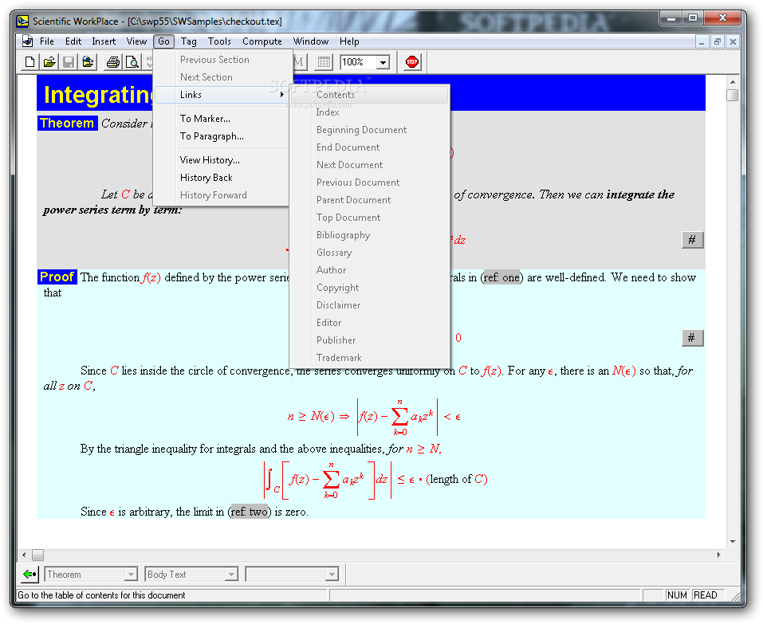763x624 pixels.
Task: Select History Back menu entry
Action: 222,177
